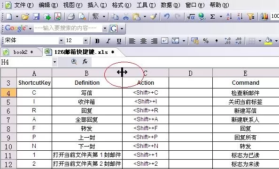The width and height of the screenshot is (279, 169).
Task: Select row 7 header
Action: point(8,120)
